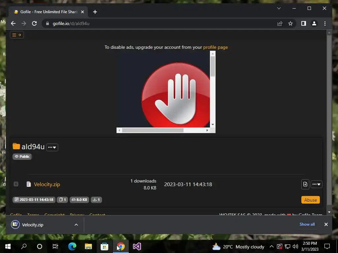
Task: Click the Velocity.zip file type icon
Action: (28, 184)
